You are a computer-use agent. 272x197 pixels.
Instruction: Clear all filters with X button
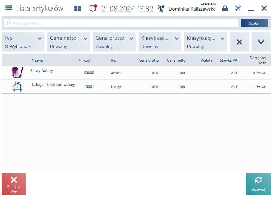[x=239, y=42]
